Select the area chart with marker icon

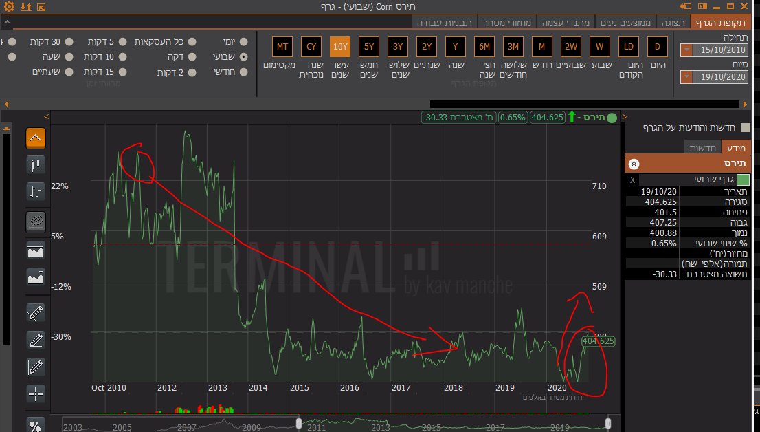coord(35,277)
